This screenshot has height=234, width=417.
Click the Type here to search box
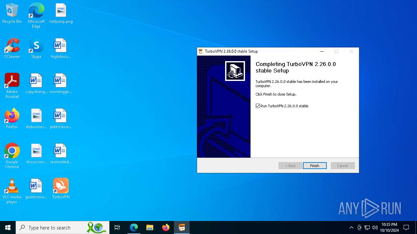63,227
